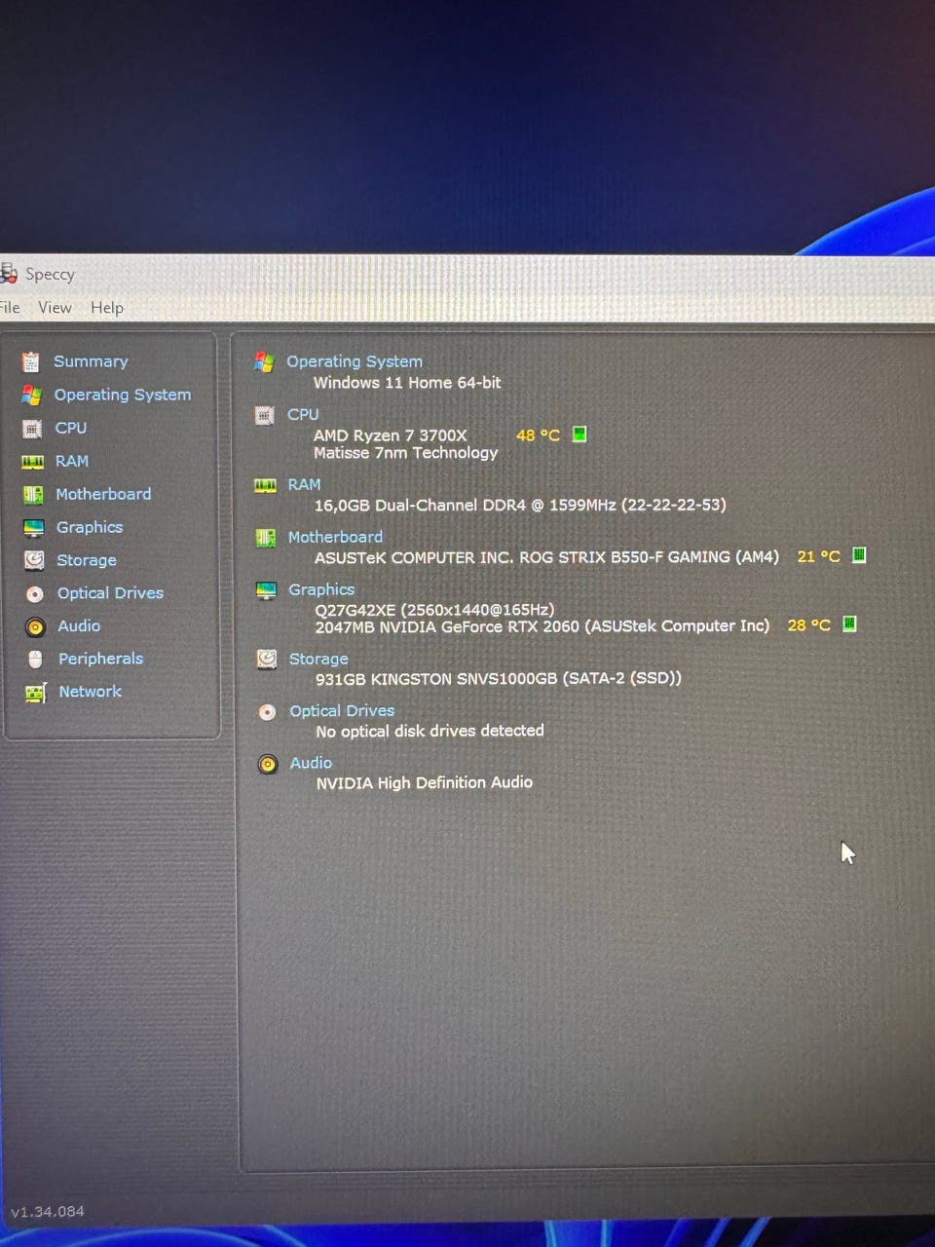Select Summary in the sidebar

click(x=91, y=361)
